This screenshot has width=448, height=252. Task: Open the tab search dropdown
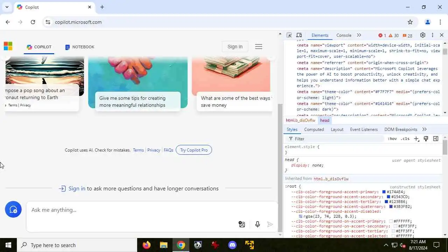pos(7,7)
